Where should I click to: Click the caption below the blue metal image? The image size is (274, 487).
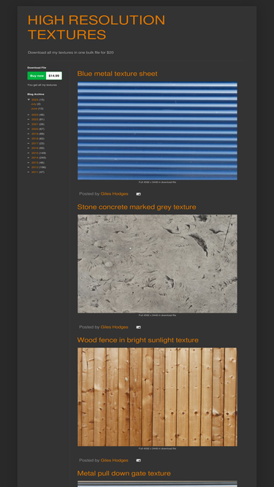pyautogui.click(x=157, y=183)
